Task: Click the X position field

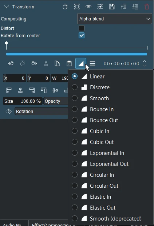Action: click(15, 78)
